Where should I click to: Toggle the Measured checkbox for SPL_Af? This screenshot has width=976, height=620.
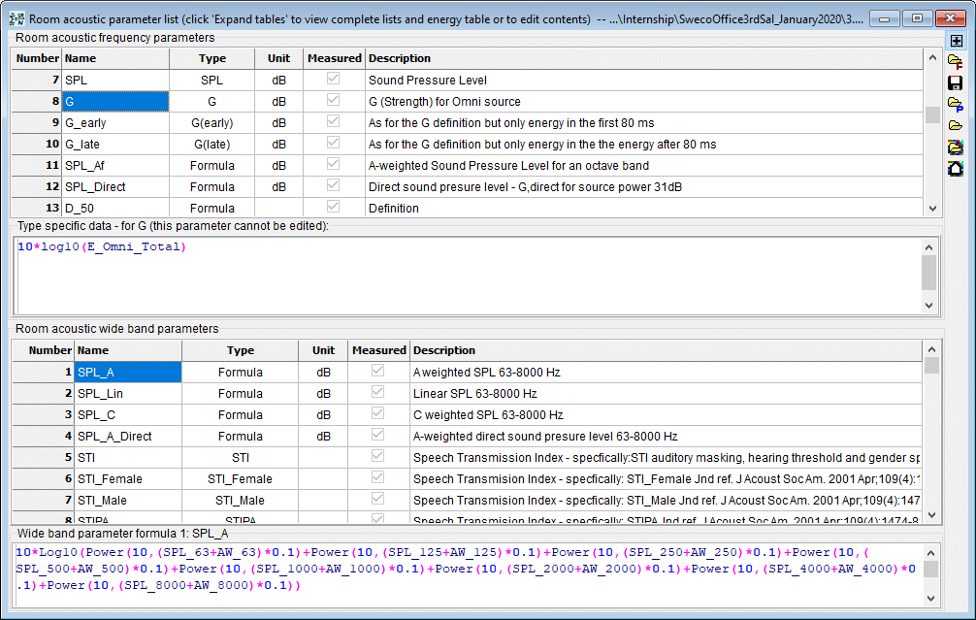point(334,164)
